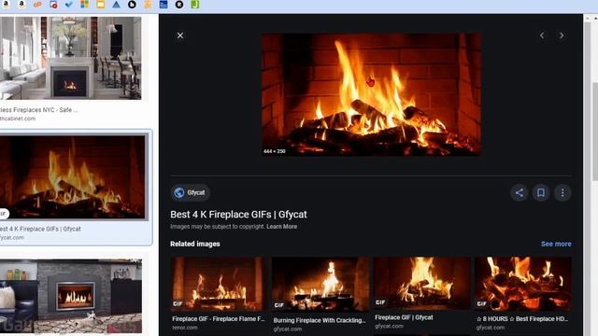The height and width of the screenshot is (336, 598).
Task: Go to the previous image with the left chevron
Action: pos(542,35)
